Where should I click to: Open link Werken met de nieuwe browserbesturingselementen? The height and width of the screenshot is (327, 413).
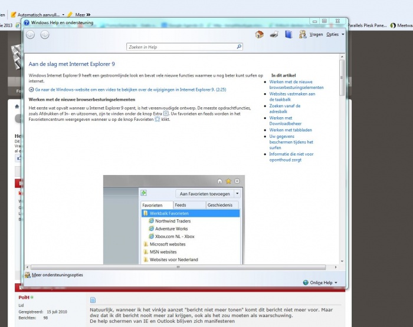pyautogui.click(x=296, y=85)
